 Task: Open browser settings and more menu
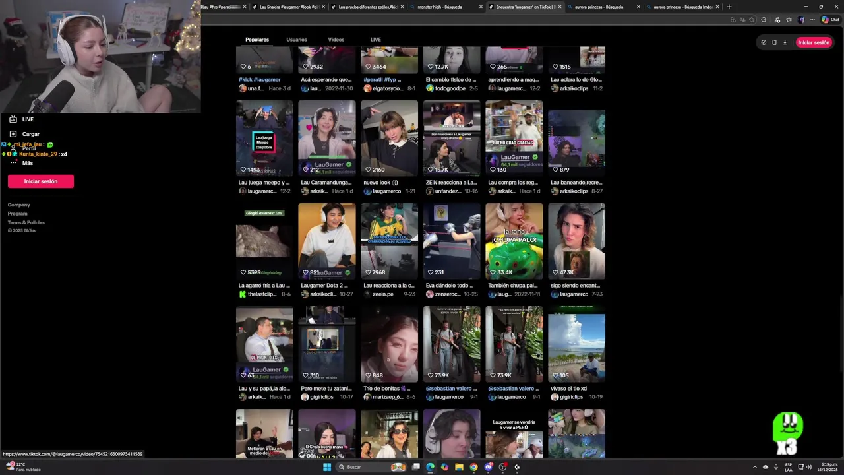click(812, 20)
